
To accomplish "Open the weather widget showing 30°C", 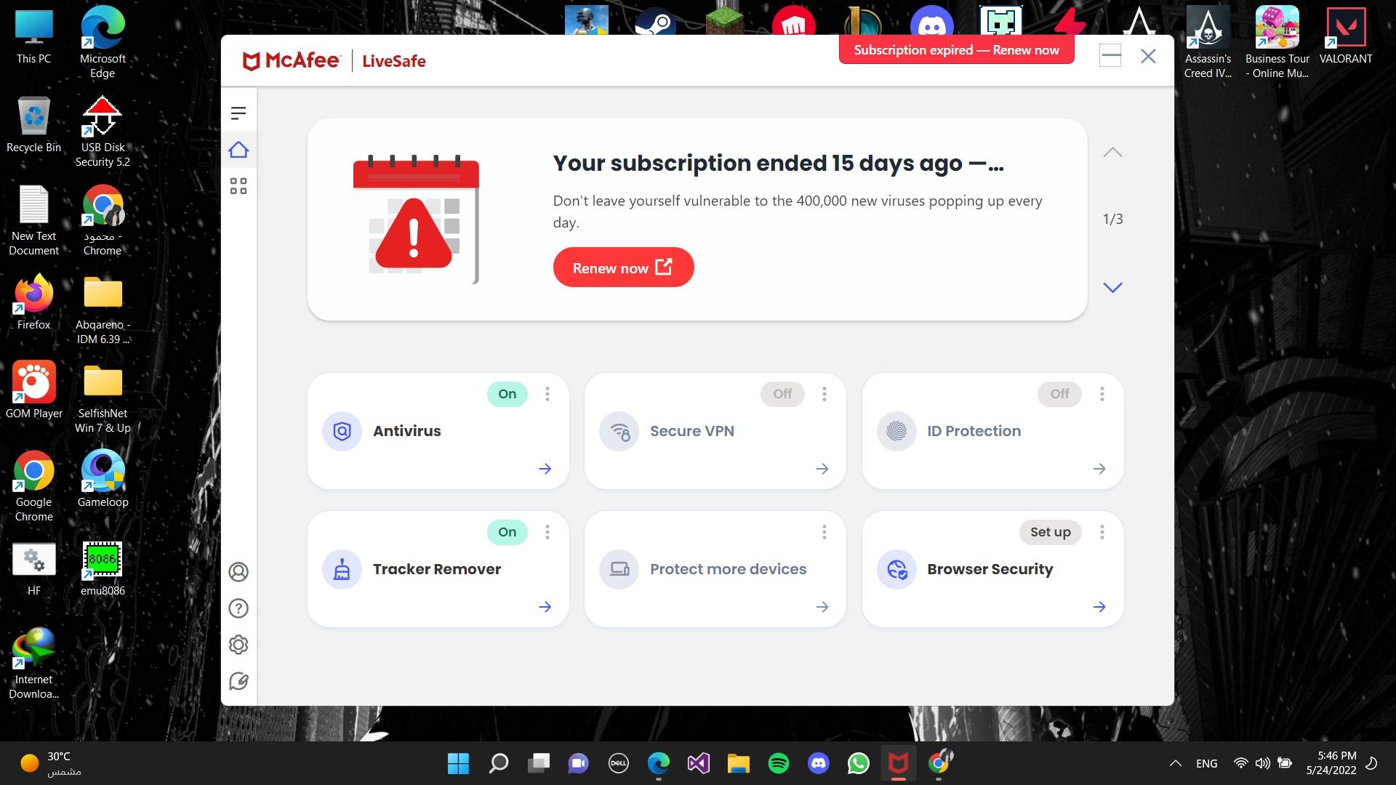I will 51,763.
